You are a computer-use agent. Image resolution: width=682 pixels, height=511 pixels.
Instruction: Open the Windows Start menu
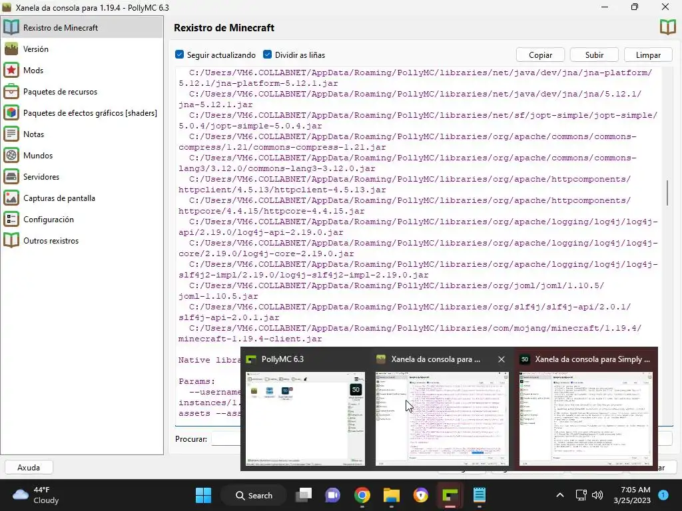204,495
